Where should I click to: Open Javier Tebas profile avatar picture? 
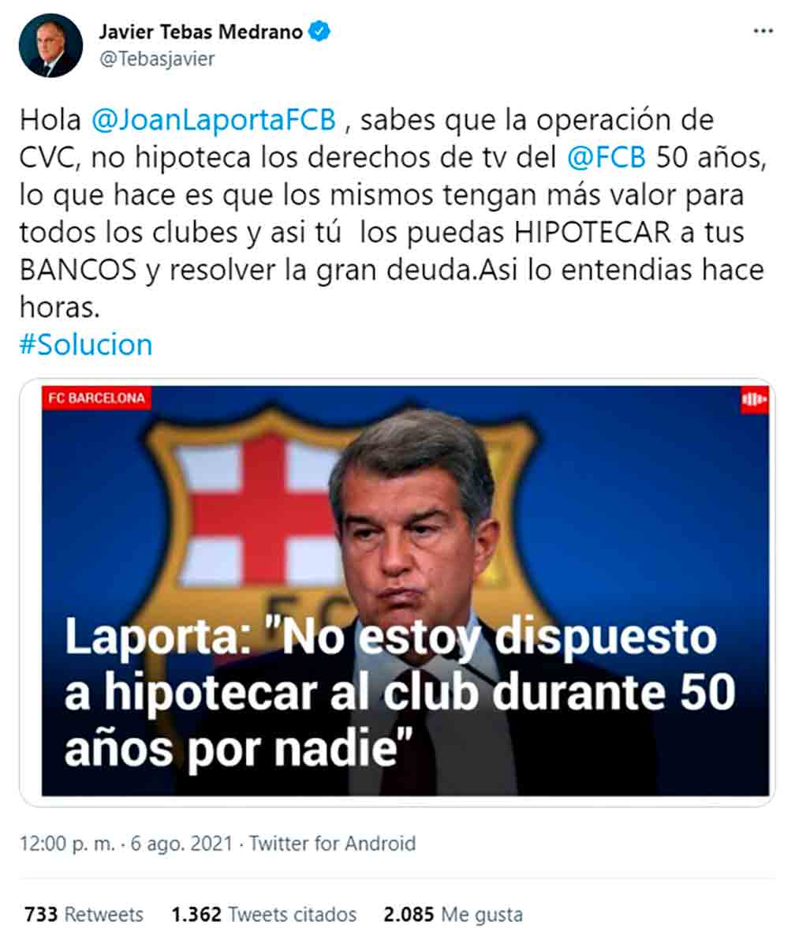pyautogui.click(x=50, y=46)
